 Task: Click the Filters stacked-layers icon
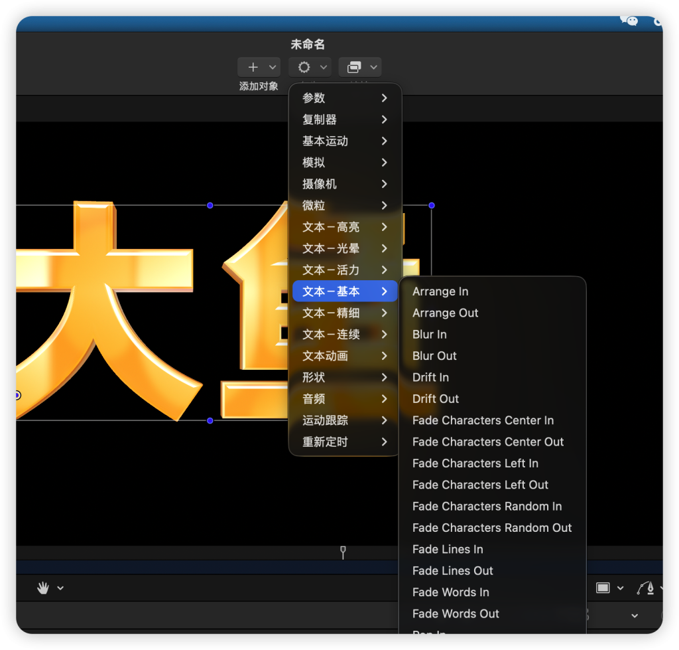tap(354, 67)
